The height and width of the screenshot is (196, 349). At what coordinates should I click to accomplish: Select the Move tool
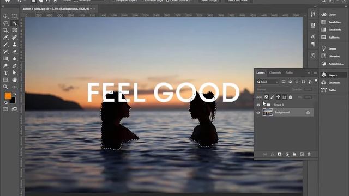tap(5, 16)
